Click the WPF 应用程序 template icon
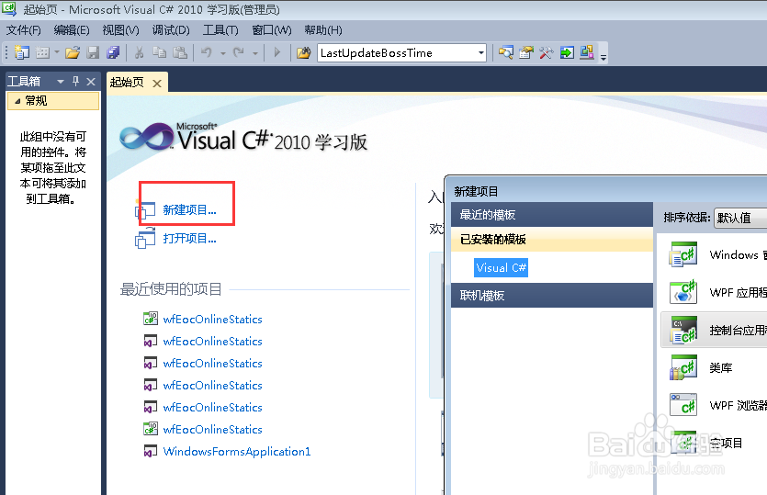767x495 pixels. tap(683, 292)
